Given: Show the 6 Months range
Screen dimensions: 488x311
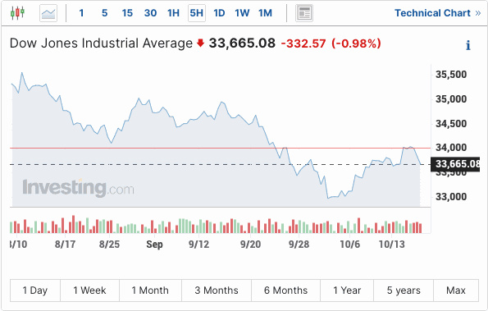Looking at the screenshot, I should tap(285, 290).
